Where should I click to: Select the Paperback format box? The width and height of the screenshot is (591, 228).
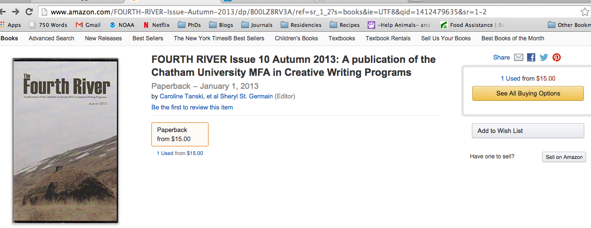pos(180,134)
